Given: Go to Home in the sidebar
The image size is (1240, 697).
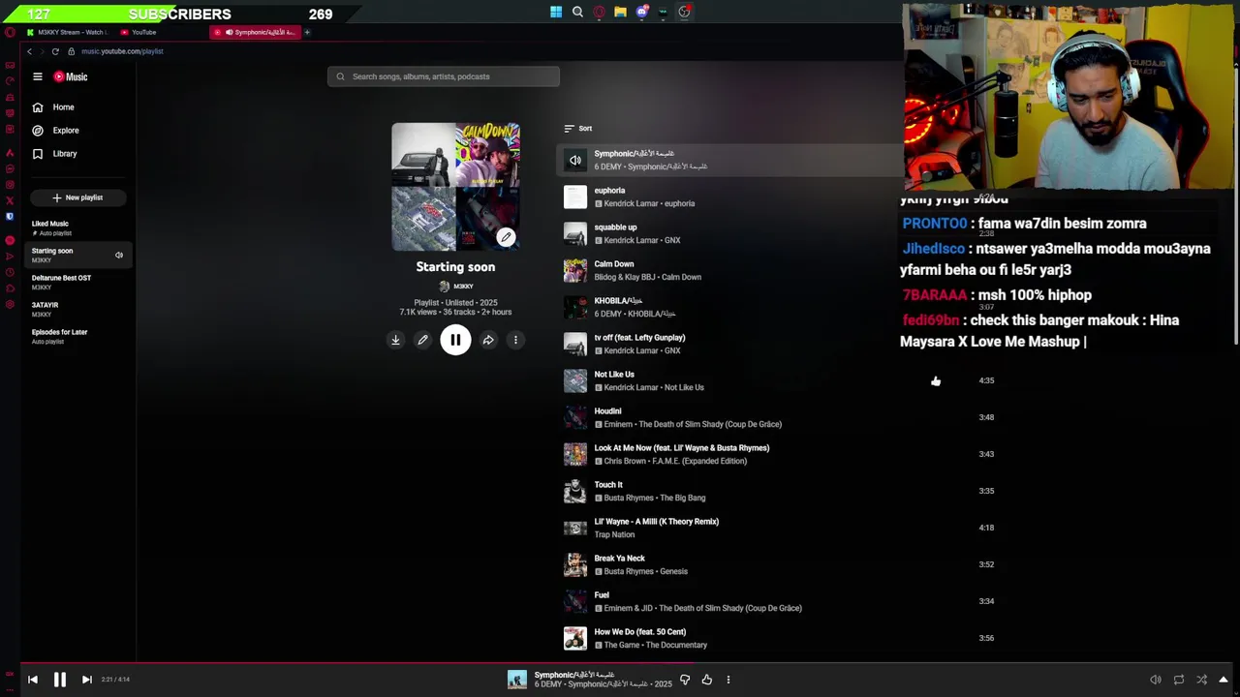Looking at the screenshot, I should pyautogui.click(x=53, y=107).
